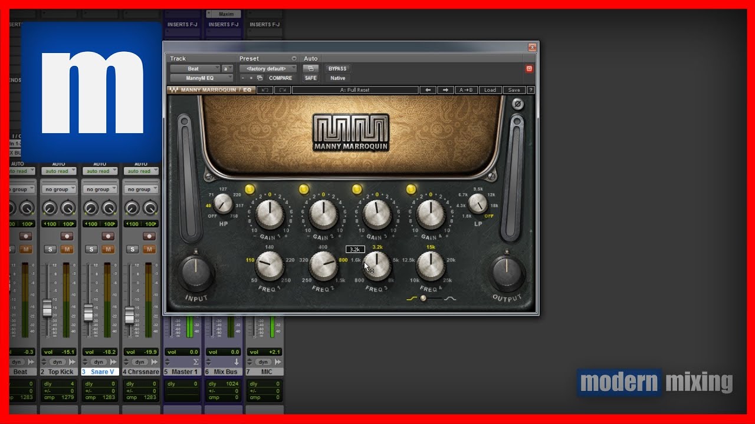Image resolution: width=755 pixels, height=424 pixels.
Task: Click the 'A: Full Reset' preset name field
Action: [354, 90]
